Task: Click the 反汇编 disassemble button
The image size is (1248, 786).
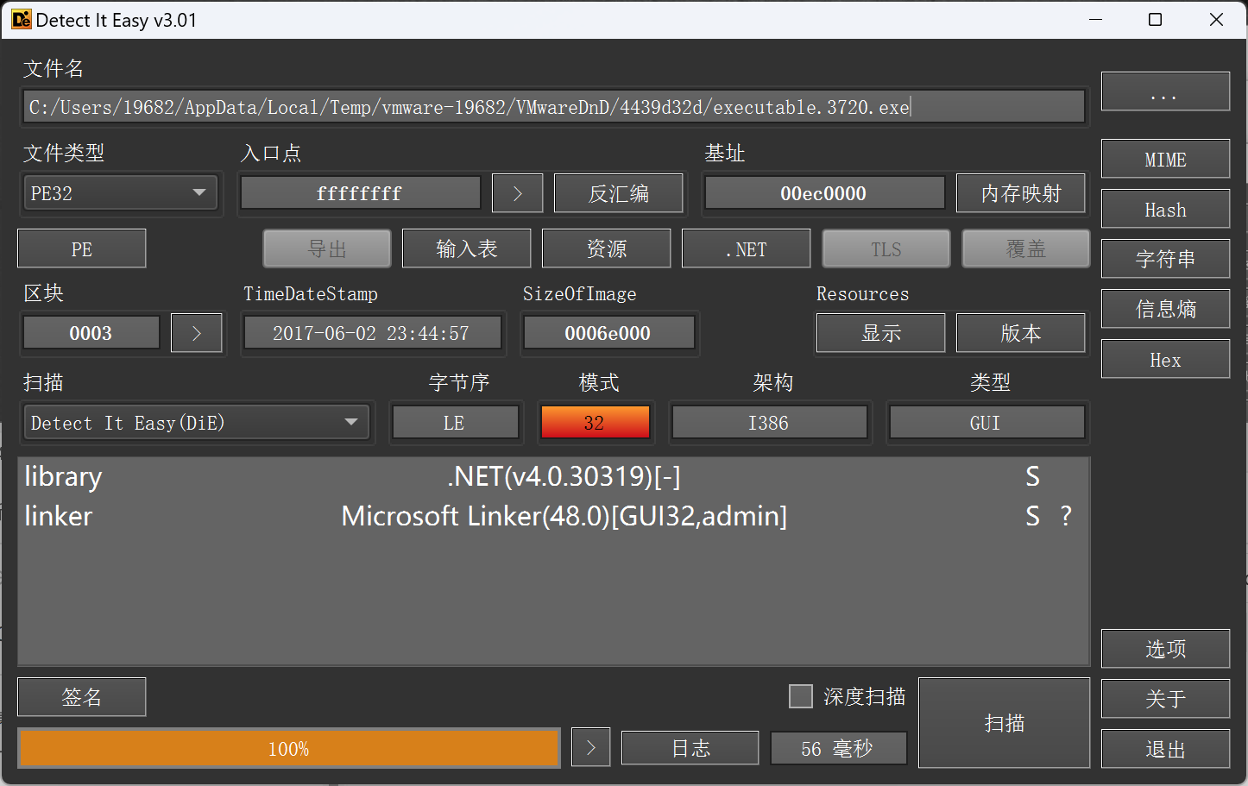Action: point(619,193)
